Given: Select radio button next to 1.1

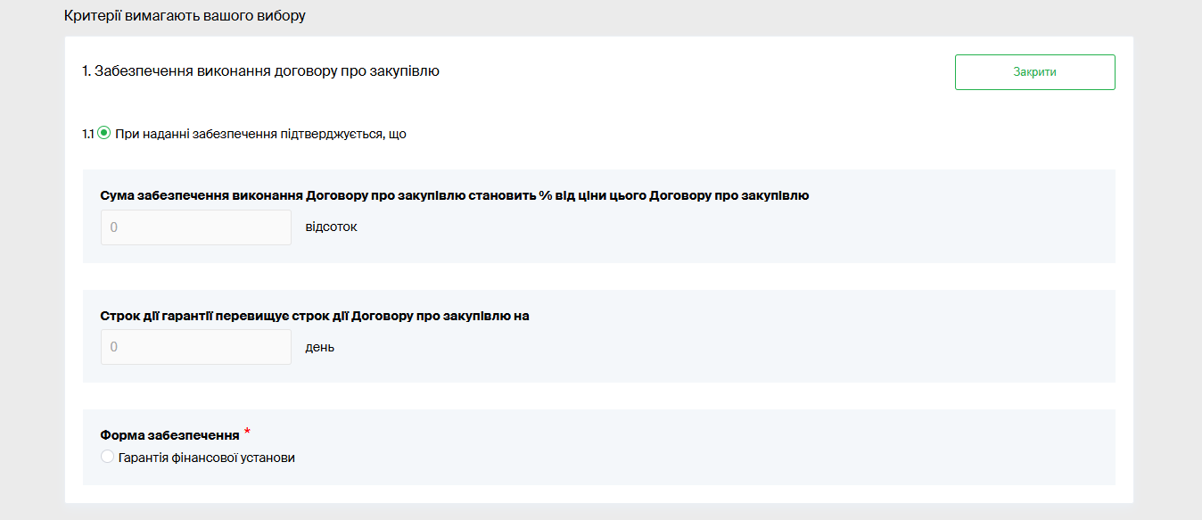Looking at the screenshot, I should (104, 134).
